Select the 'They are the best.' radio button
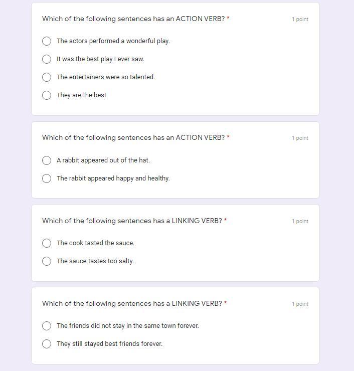Viewport: 354px width, 371px height. (x=47, y=95)
